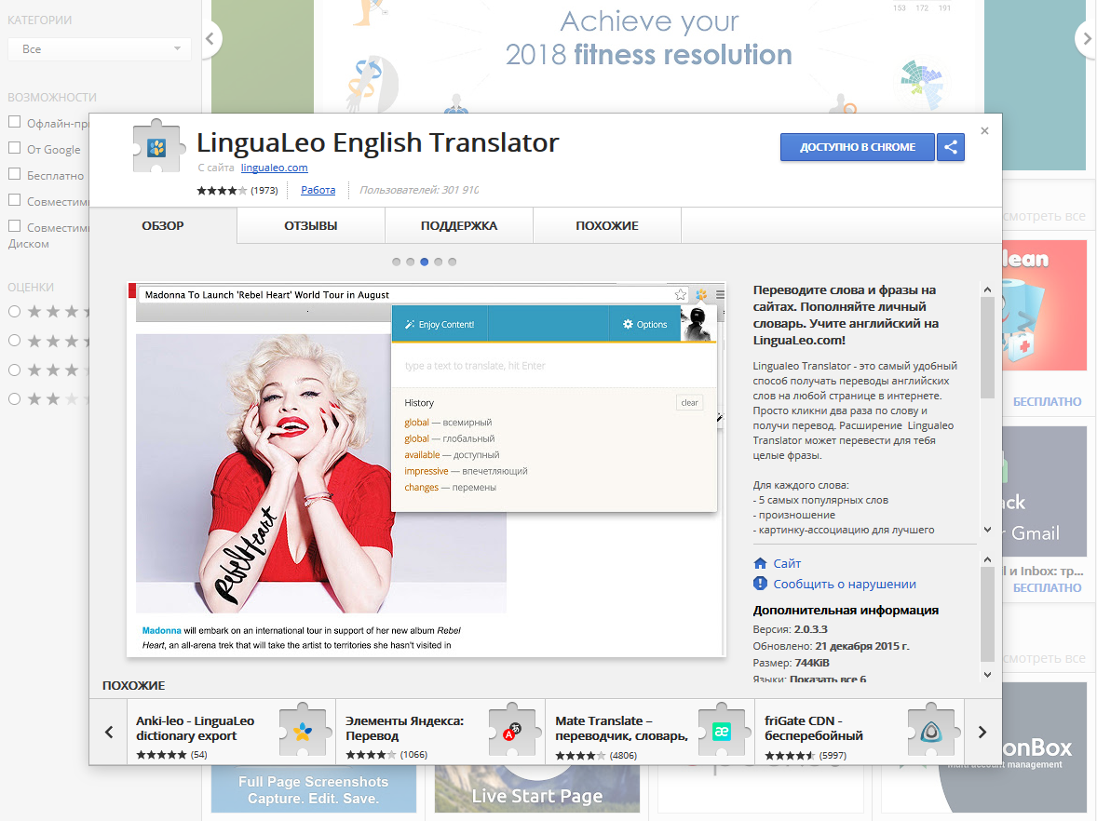
Task: Go to previous banner in the store carousel
Action: pos(210,38)
